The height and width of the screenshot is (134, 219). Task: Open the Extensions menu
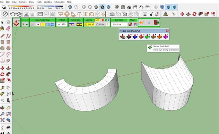[x=59, y=2]
